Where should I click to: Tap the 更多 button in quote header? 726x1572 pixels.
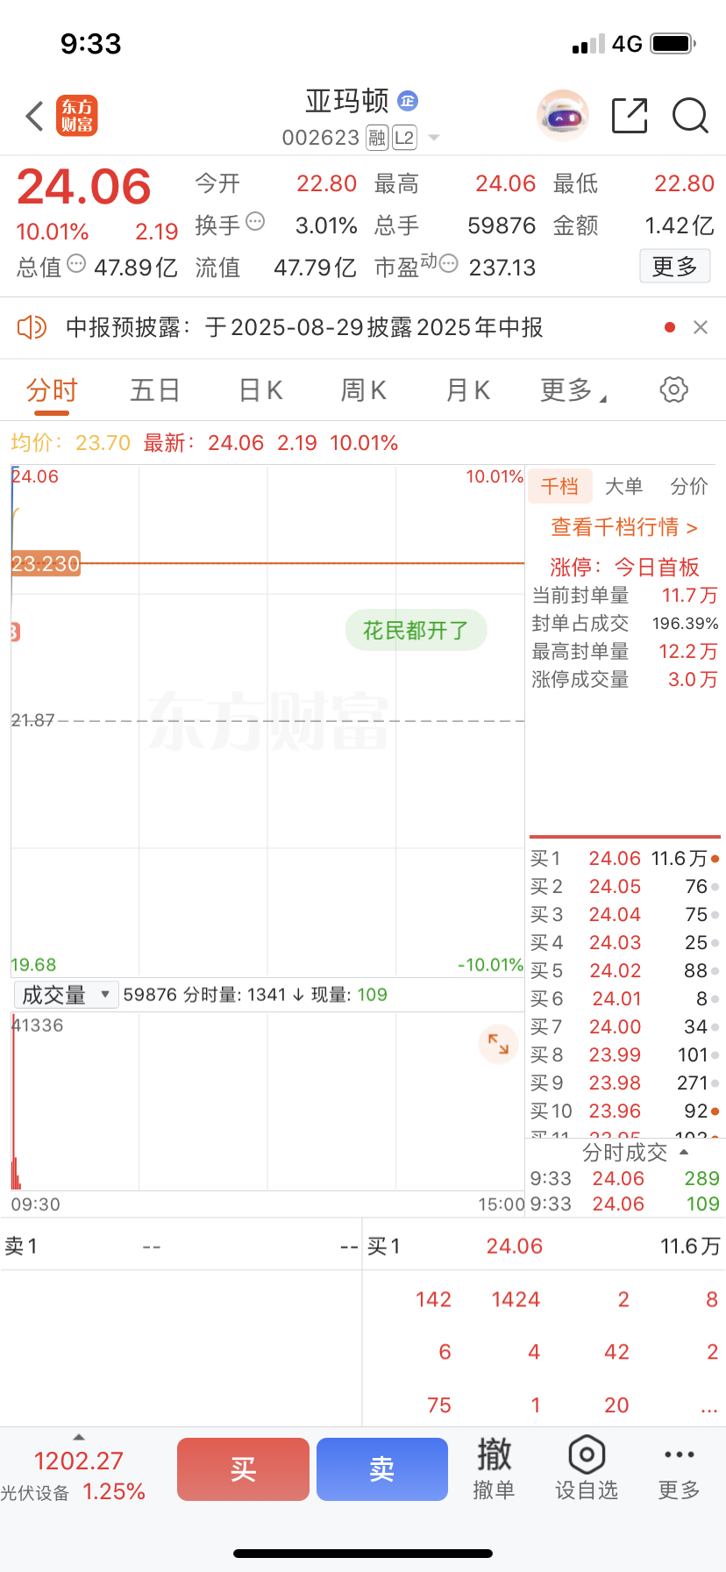coord(674,267)
